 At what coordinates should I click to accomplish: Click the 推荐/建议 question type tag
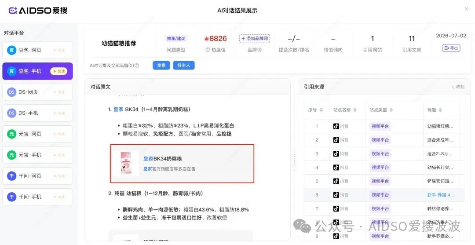point(175,38)
